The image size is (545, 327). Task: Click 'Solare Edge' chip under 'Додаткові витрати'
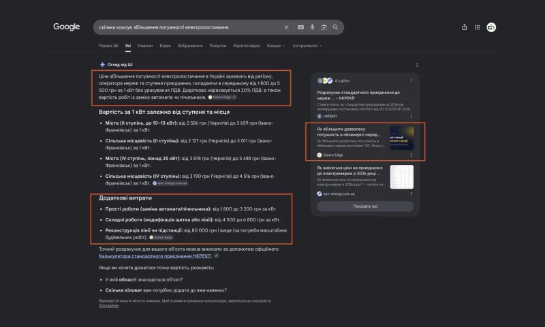click(161, 237)
